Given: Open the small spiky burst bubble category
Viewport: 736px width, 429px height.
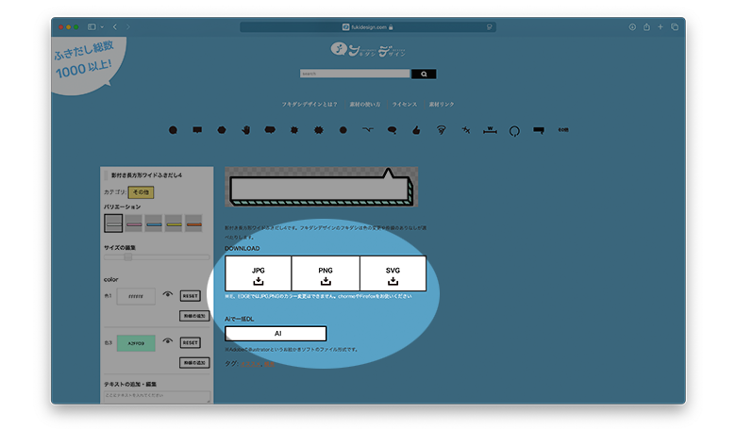Looking at the screenshot, I should click(x=294, y=130).
